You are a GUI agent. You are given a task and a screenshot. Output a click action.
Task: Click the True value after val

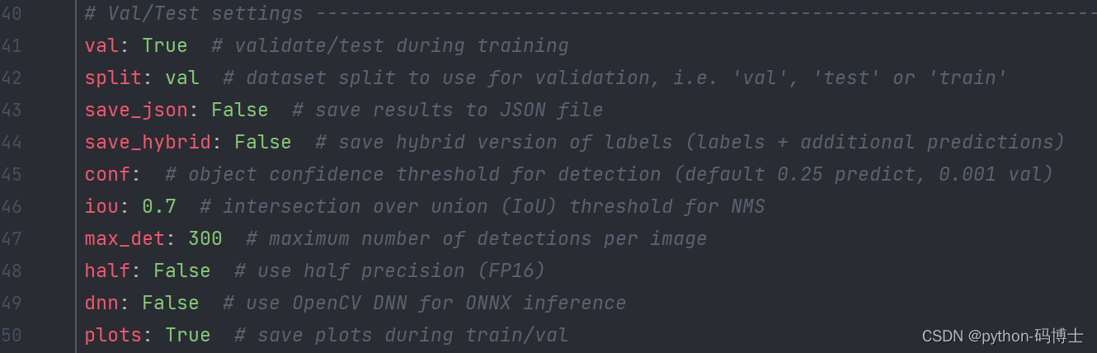165,46
